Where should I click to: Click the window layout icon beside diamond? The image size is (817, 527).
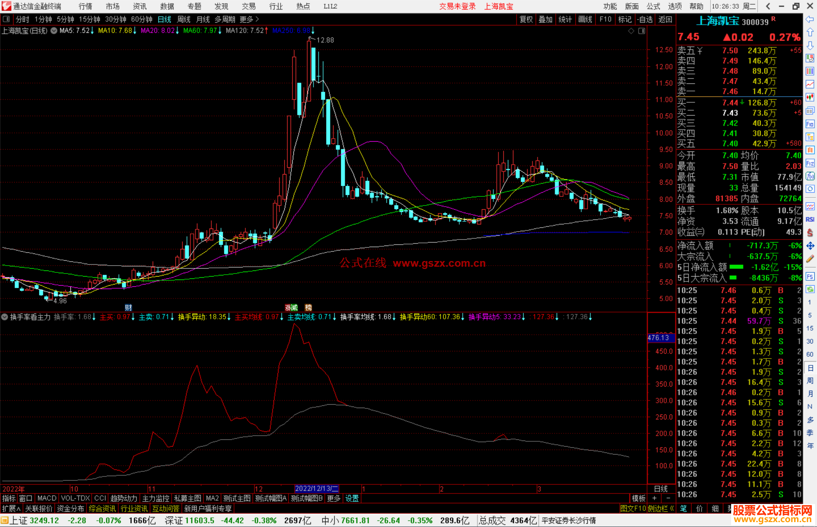(641, 31)
